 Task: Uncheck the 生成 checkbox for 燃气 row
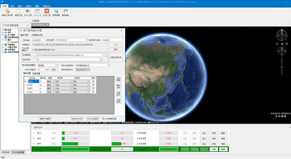click(x=93, y=88)
